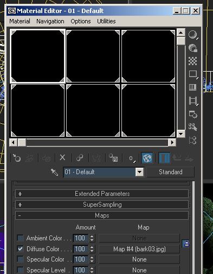This screenshot has height=274, width=213.
Task: Click the horizontal sample slot scrollbar thumb
Action: click(x=22, y=143)
